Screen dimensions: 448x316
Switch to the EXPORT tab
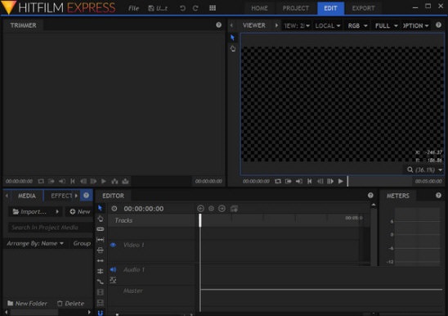(363, 8)
